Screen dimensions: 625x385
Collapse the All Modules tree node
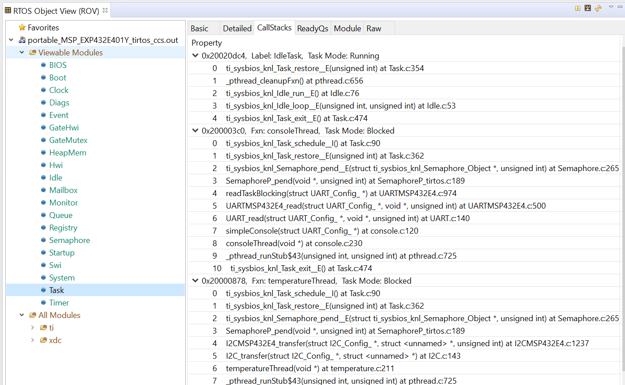point(21,315)
